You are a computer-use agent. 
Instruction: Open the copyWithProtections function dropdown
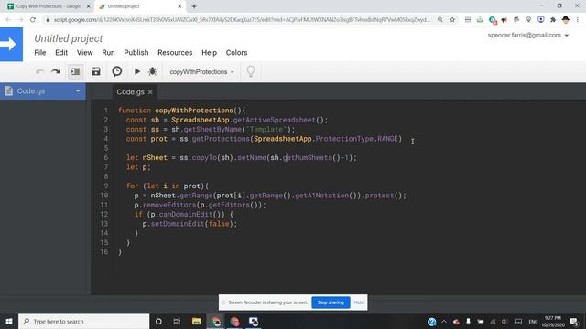click(201, 71)
